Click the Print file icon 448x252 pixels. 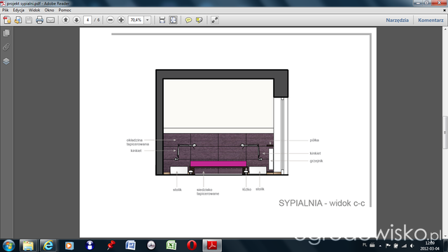coord(39,20)
